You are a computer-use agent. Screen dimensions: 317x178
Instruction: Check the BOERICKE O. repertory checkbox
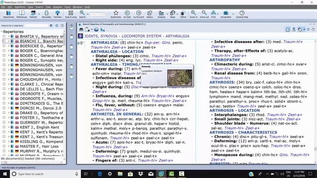coord(4,46)
